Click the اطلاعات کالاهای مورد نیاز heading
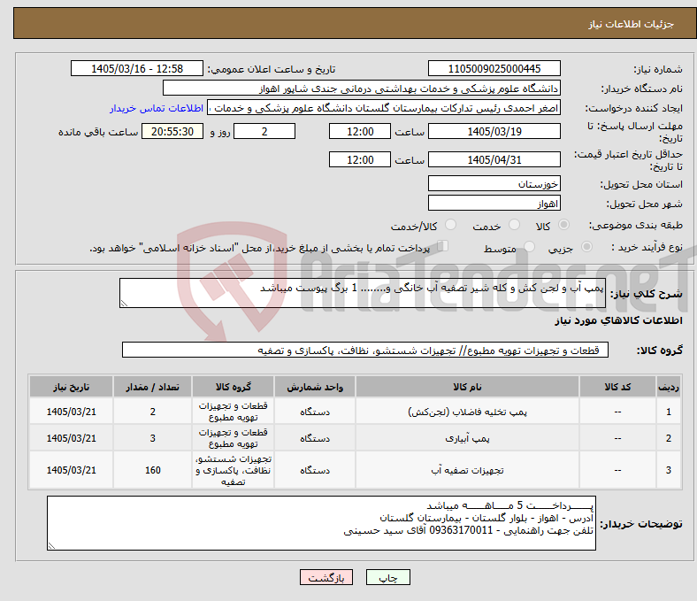This screenshot has width=697, height=601. coord(618,320)
